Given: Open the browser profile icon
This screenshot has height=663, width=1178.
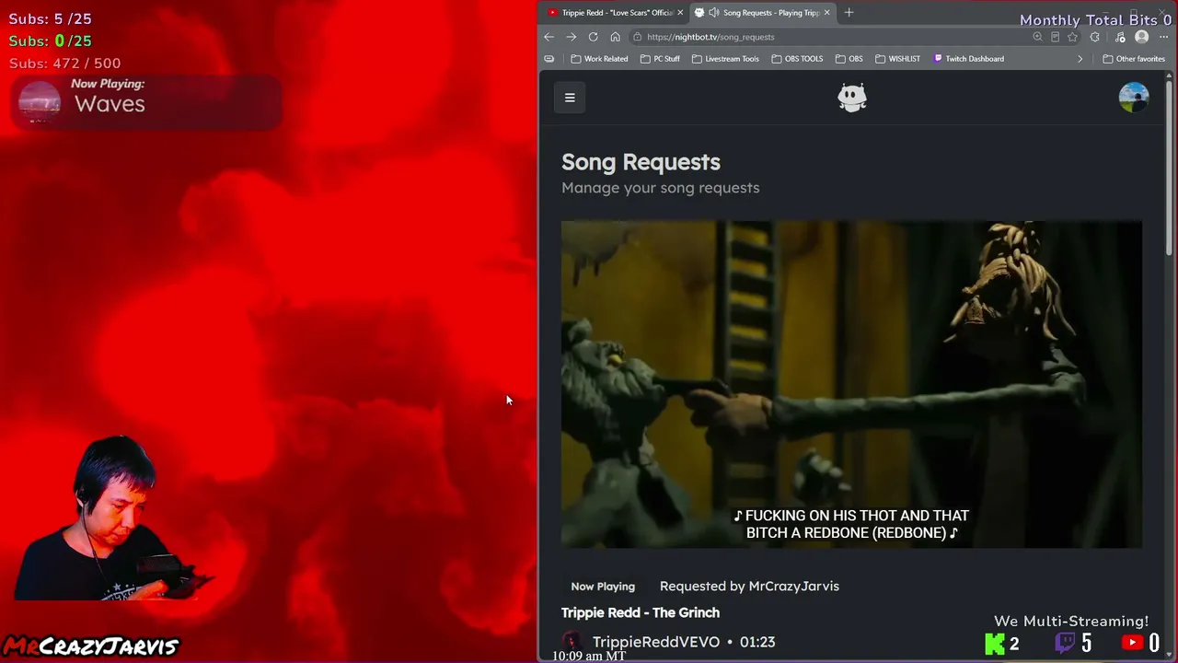Looking at the screenshot, I should pyautogui.click(x=1142, y=37).
